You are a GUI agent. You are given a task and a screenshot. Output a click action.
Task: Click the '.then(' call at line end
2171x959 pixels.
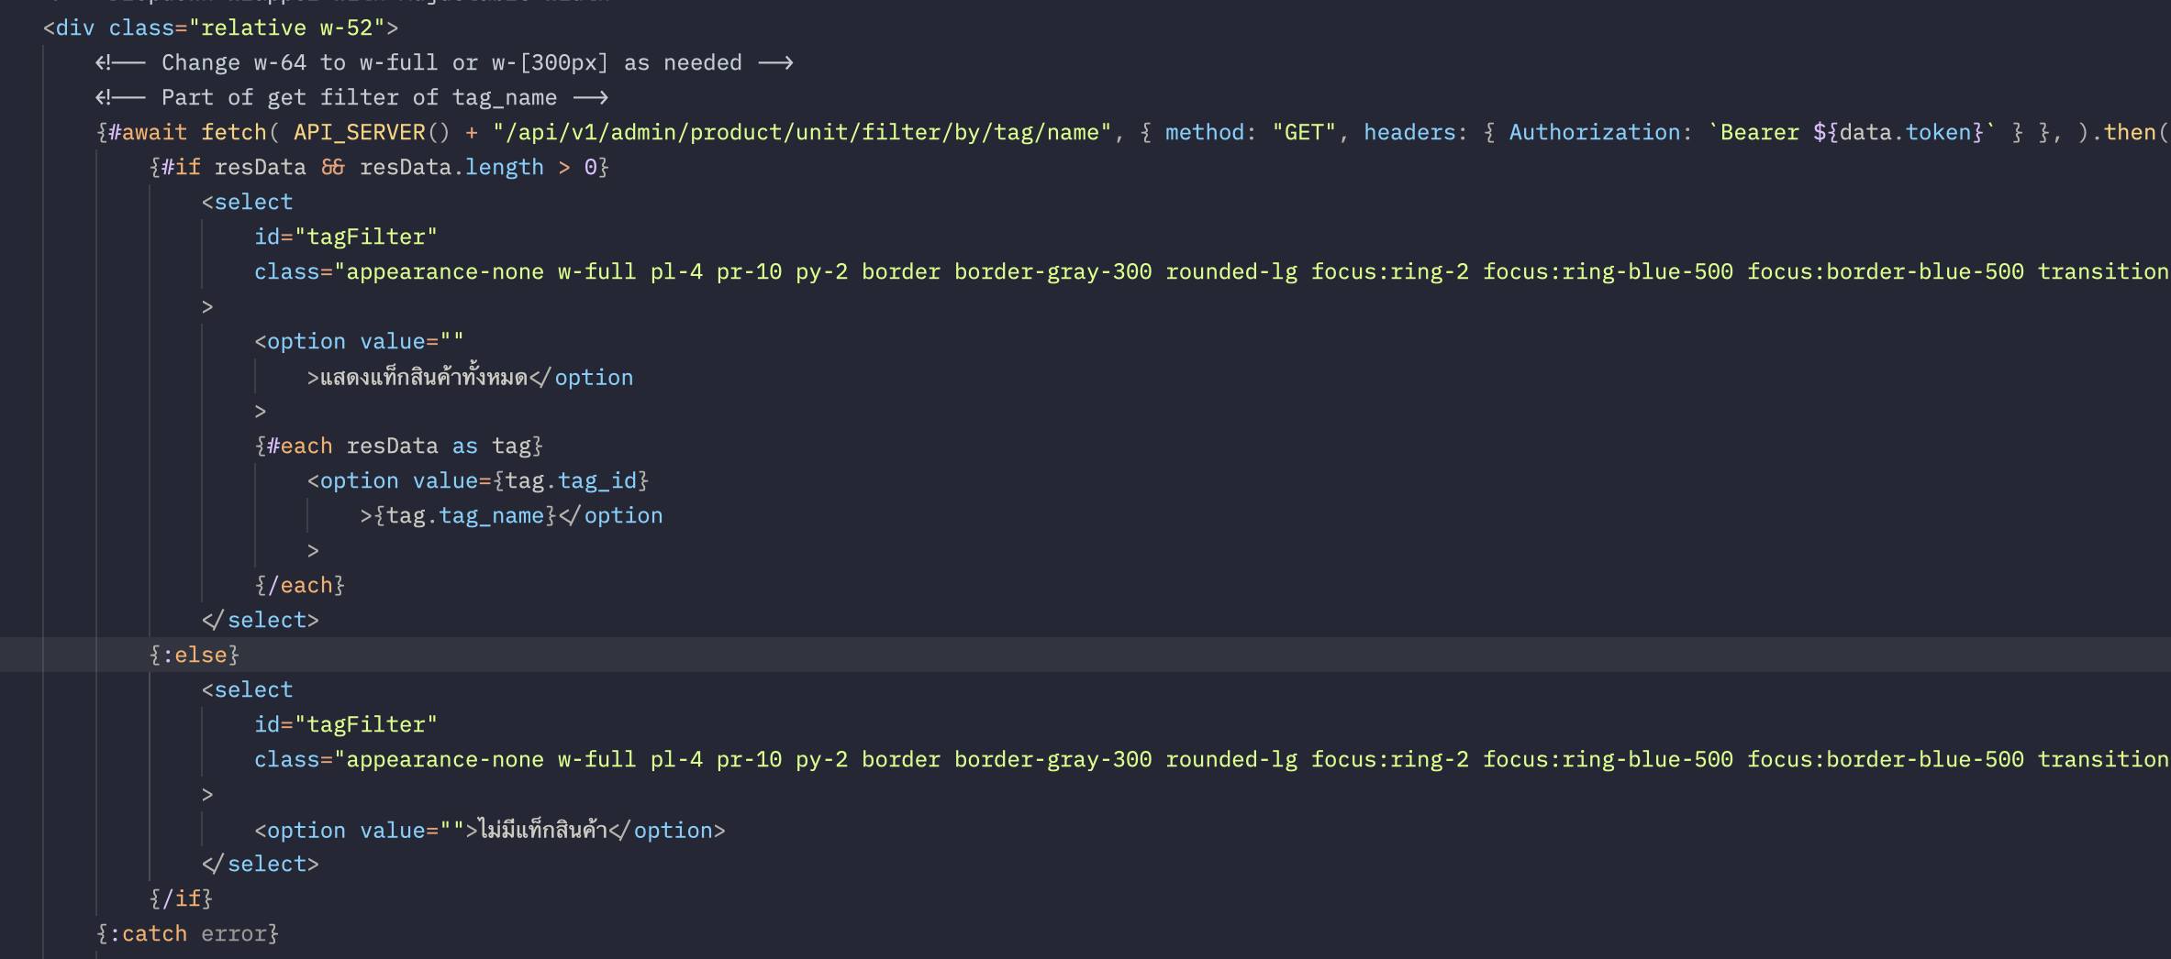click(2131, 132)
